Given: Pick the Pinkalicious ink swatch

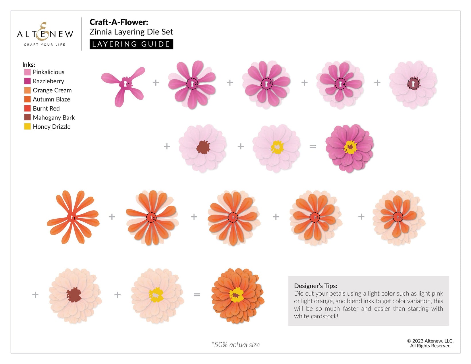Looking at the screenshot, I should (27, 72).
